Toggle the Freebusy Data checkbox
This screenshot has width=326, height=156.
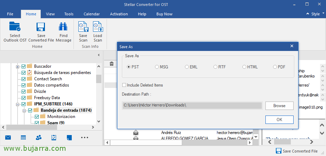pyautogui.click(x=23, y=98)
